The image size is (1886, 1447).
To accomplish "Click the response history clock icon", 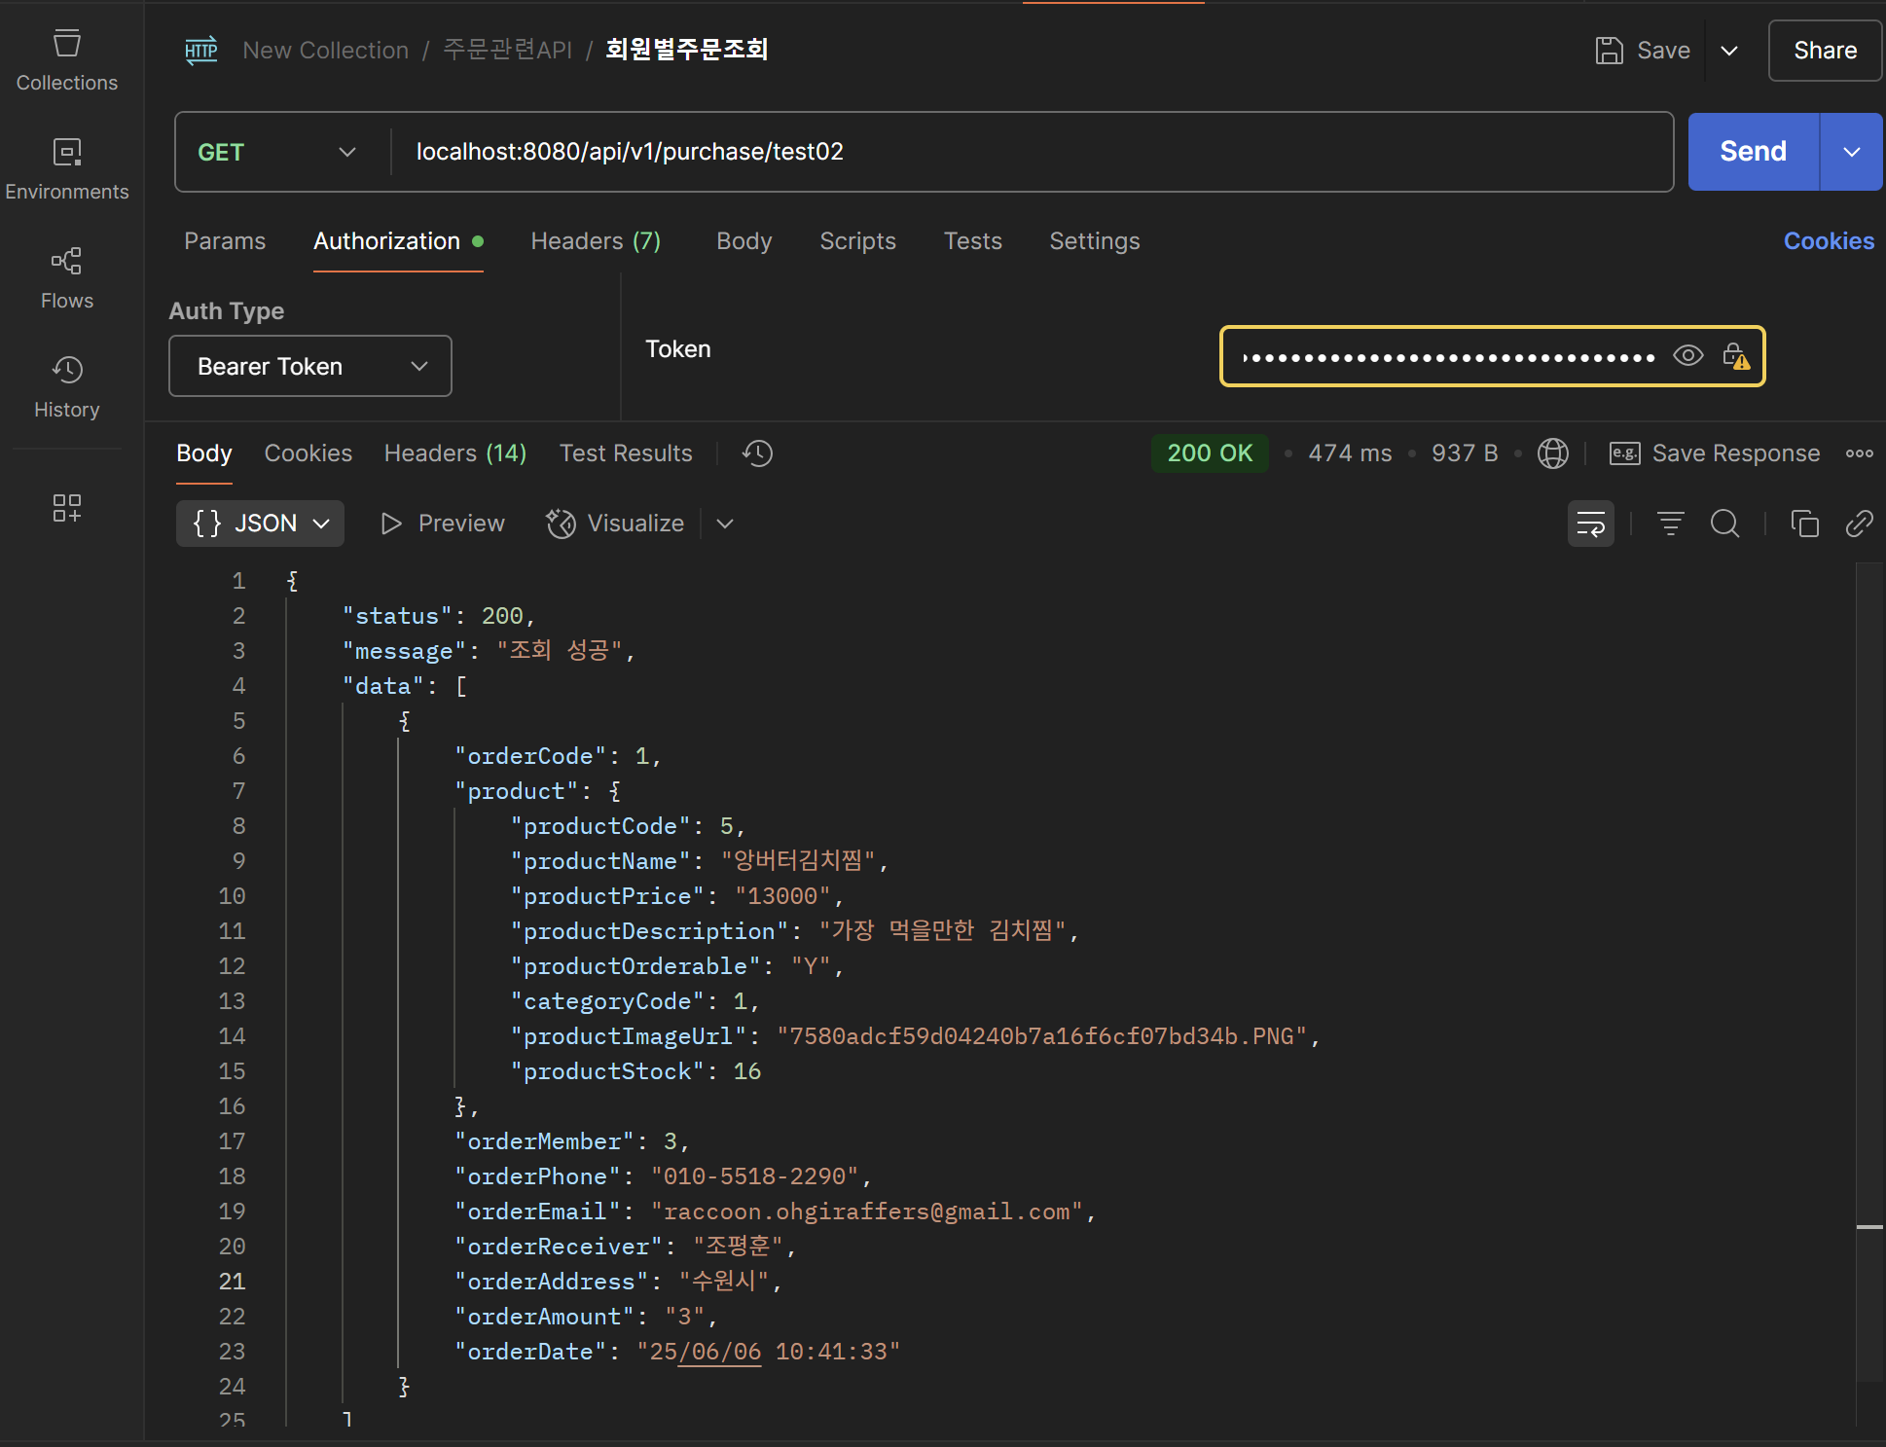I will (x=757, y=453).
